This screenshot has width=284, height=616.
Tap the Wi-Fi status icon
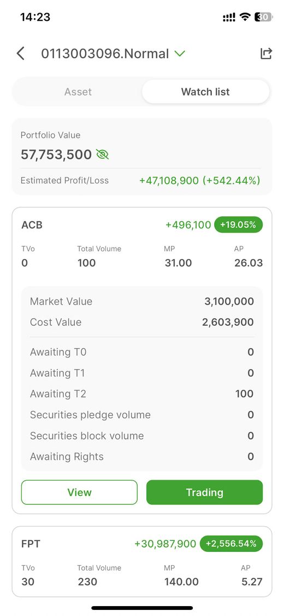246,17
